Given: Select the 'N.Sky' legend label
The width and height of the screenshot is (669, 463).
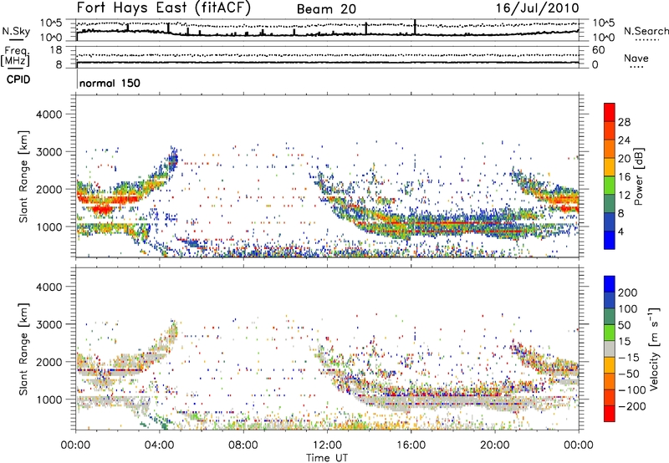Looking at the screenshot, I should pyautogui.click(x=16, y=31).
